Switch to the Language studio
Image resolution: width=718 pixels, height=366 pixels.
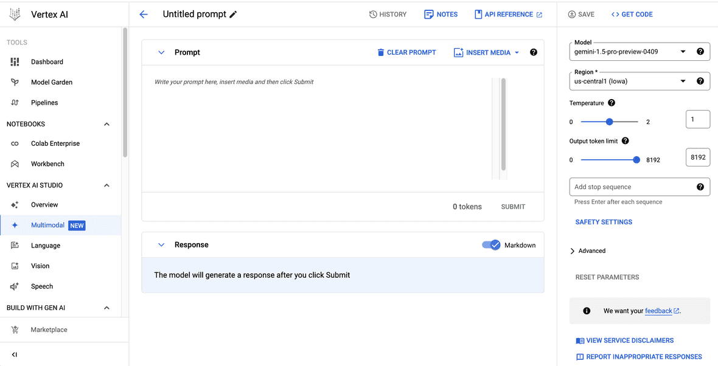[x=44, y=245]
